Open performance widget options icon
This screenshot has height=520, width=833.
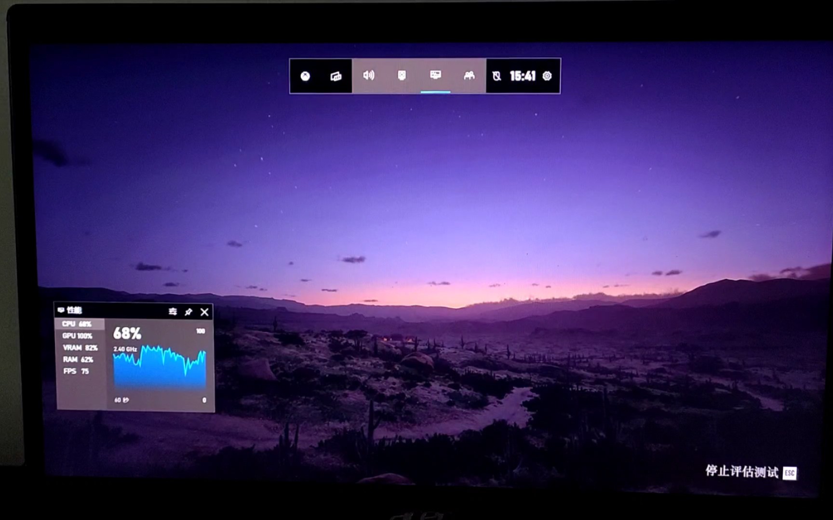[x=173, y=312]
